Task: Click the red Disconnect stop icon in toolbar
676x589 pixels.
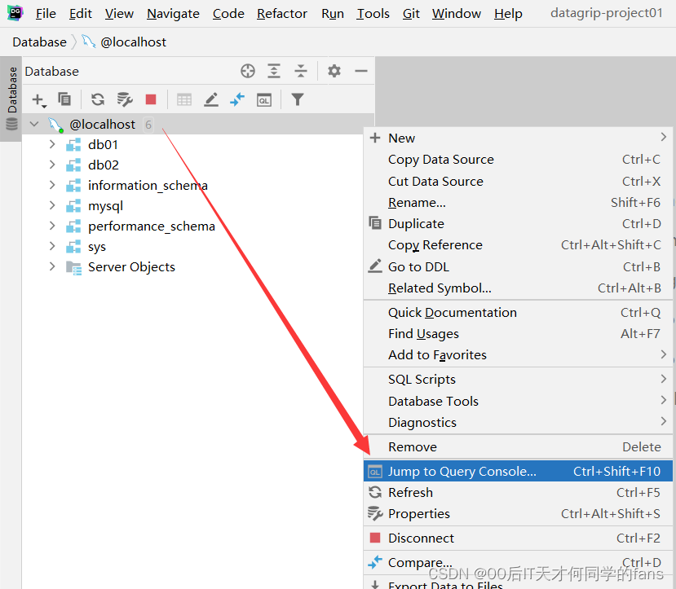Action: [x=151, y=100]
